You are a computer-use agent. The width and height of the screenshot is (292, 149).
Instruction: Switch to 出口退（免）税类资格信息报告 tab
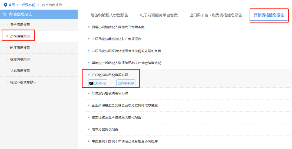[x=216, y=15]
